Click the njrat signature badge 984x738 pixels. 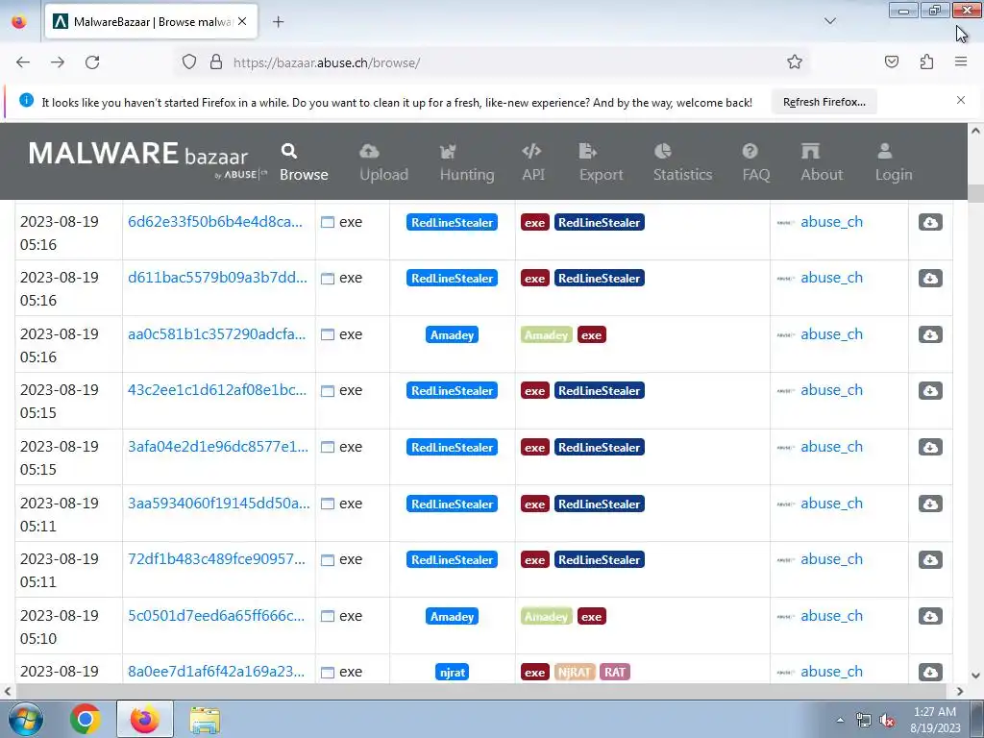click(452, 672)
